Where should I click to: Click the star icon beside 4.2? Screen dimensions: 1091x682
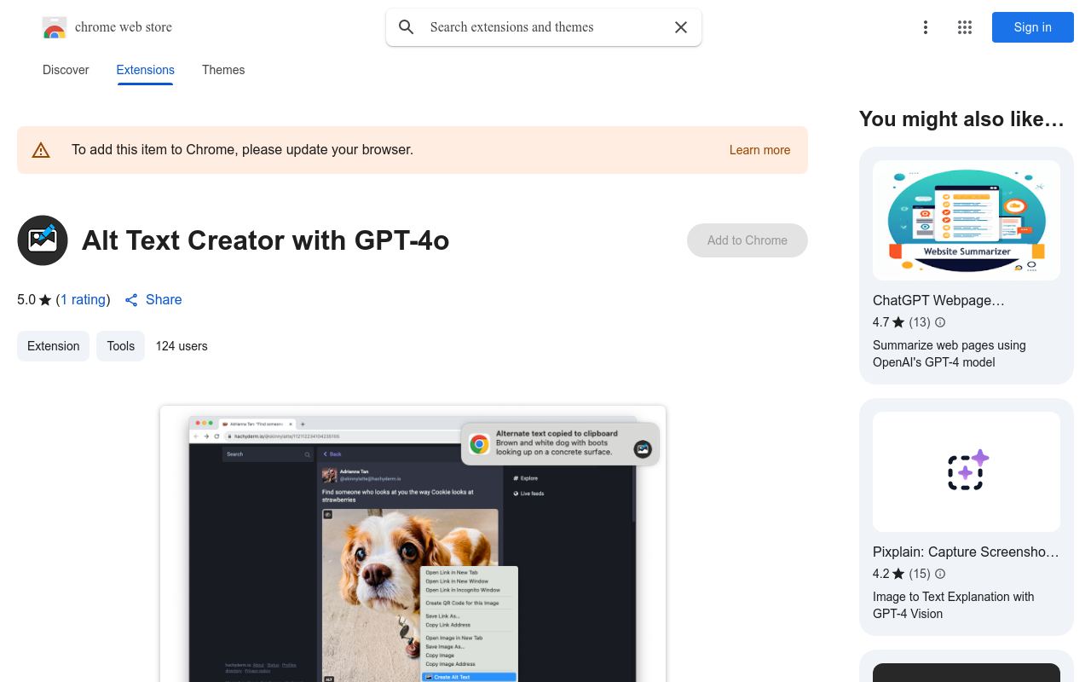pos(898,574)
